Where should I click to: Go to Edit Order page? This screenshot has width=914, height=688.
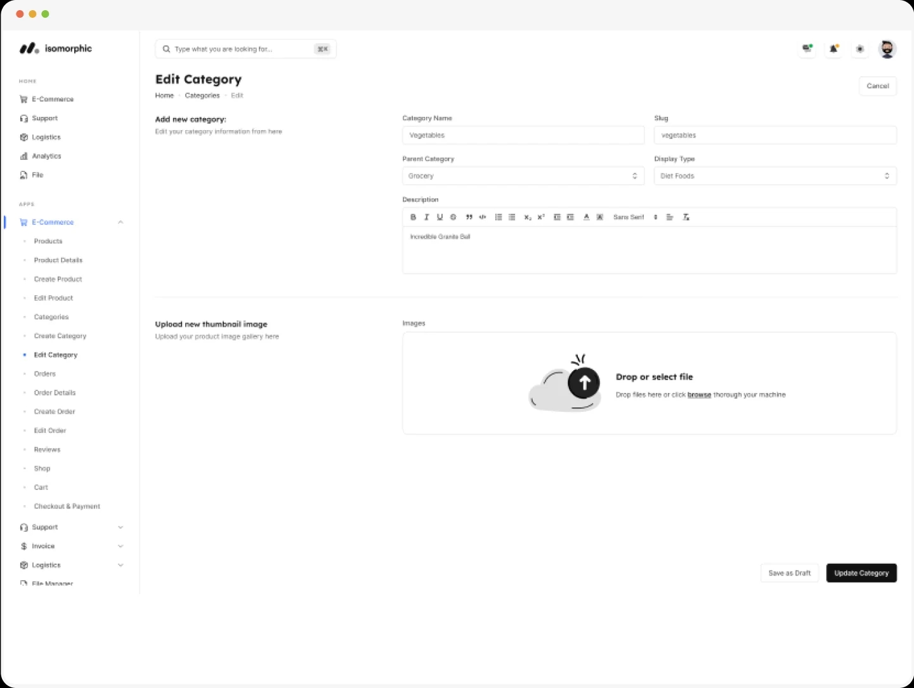(50, 430)
